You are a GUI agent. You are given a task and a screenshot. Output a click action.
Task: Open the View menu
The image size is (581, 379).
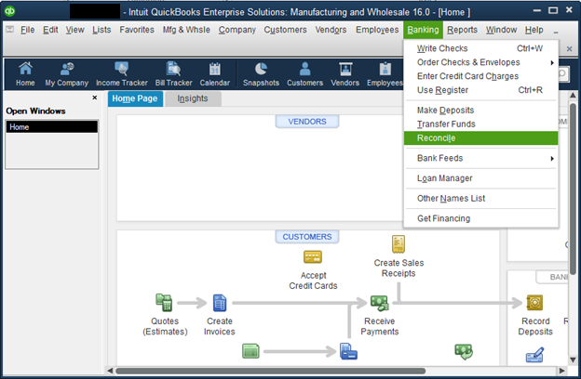(x=74, y=30)
